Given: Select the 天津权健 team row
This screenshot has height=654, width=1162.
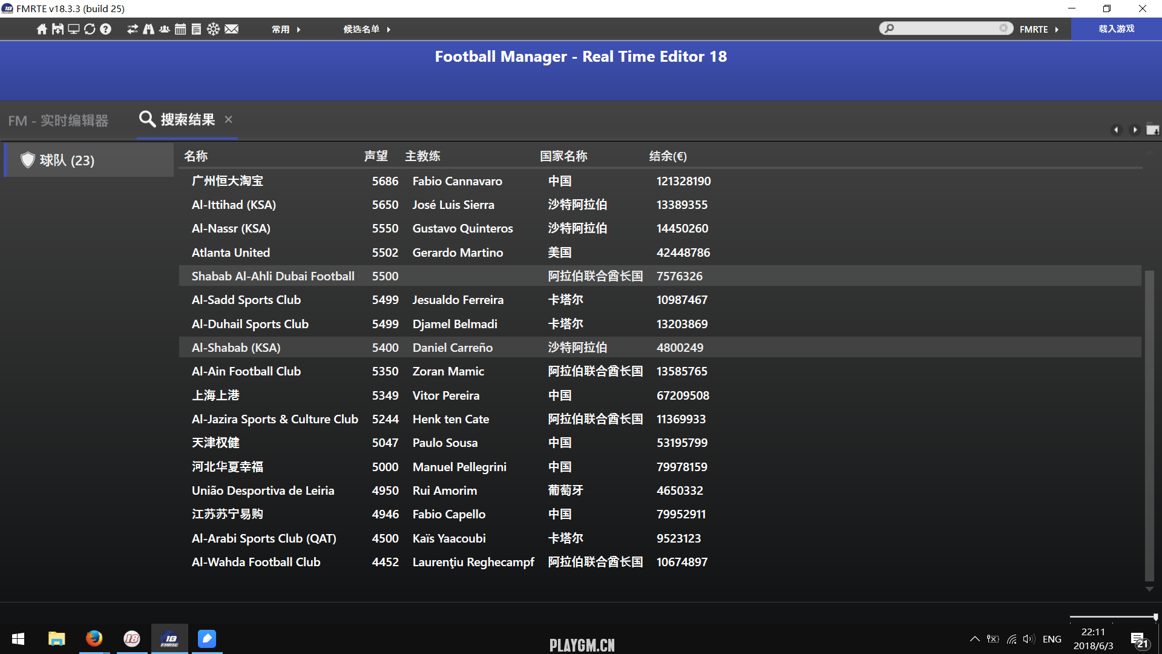Looking at the screenshot, I should coord(660,443).
